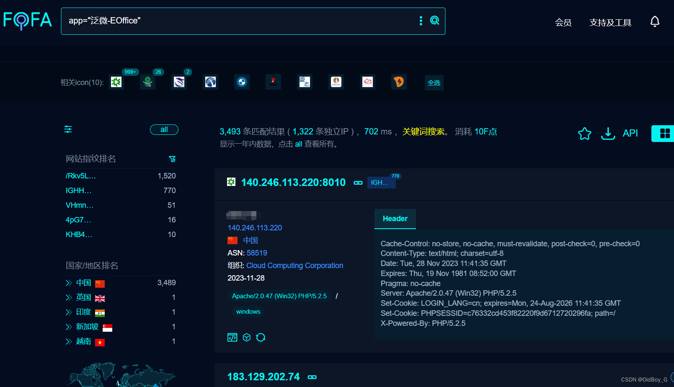Open the notification bell

click(655, 21)
